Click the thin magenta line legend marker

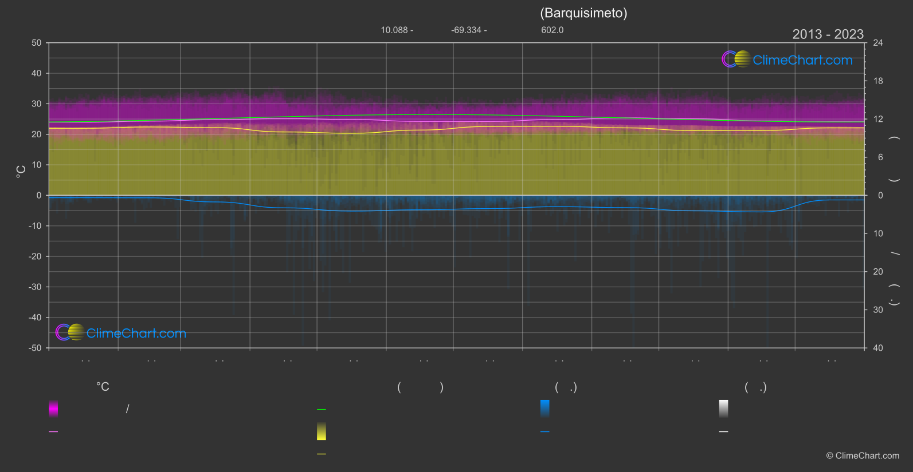tap(53, 432)
